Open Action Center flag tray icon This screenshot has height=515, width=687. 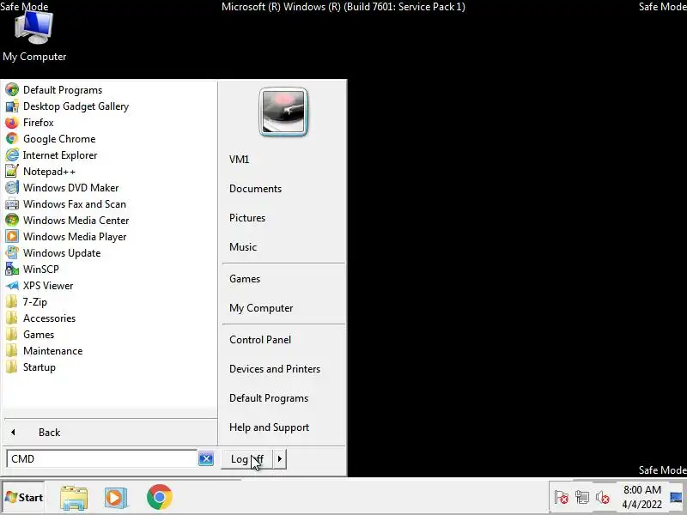coord(562,497)
